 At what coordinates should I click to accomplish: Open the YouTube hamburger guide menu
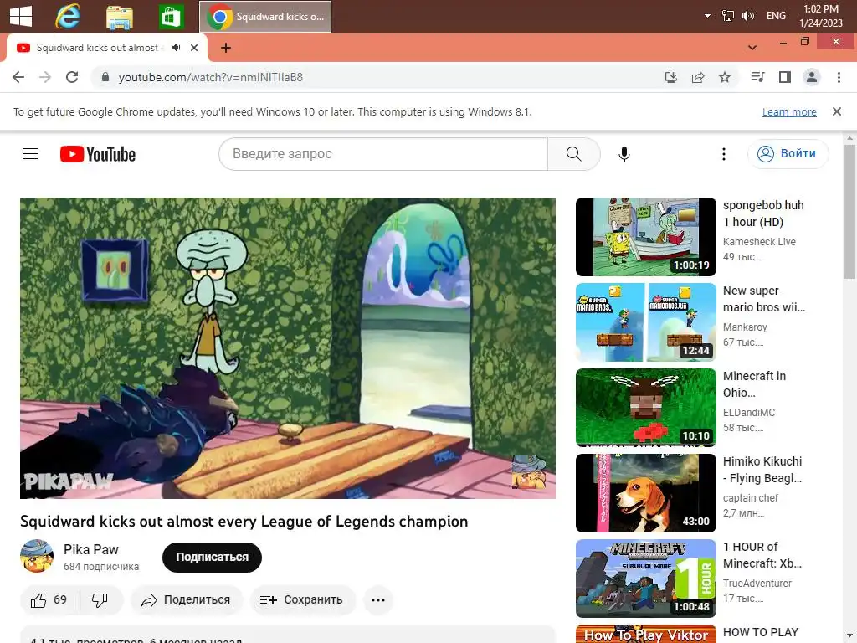pyautogui.click(x=30, y=154)
